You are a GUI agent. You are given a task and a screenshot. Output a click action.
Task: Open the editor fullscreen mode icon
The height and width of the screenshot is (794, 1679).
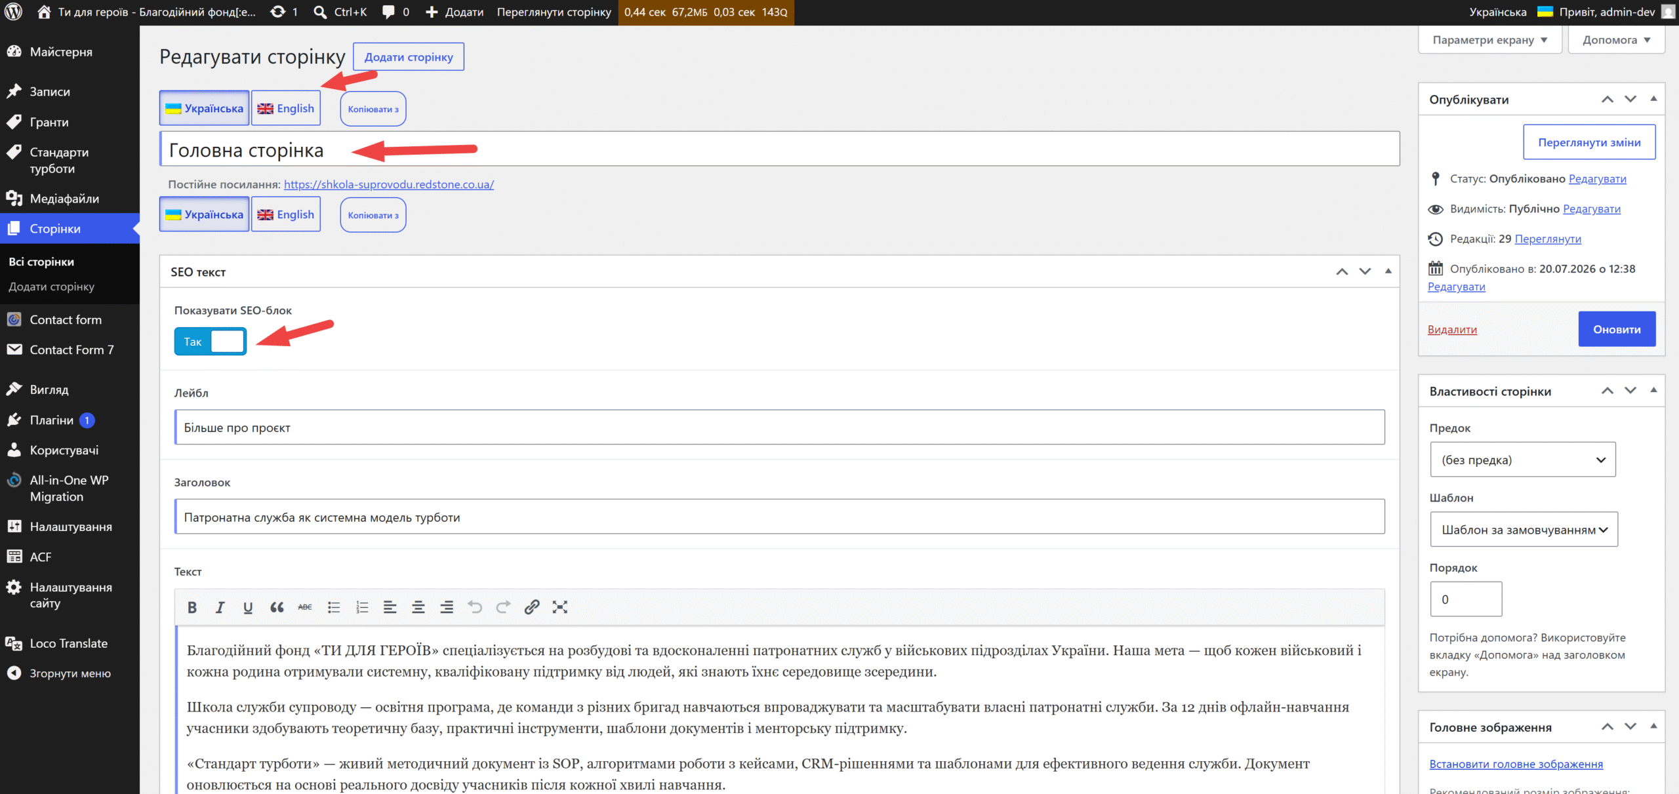pyautogui.click(x=560, y=607)
